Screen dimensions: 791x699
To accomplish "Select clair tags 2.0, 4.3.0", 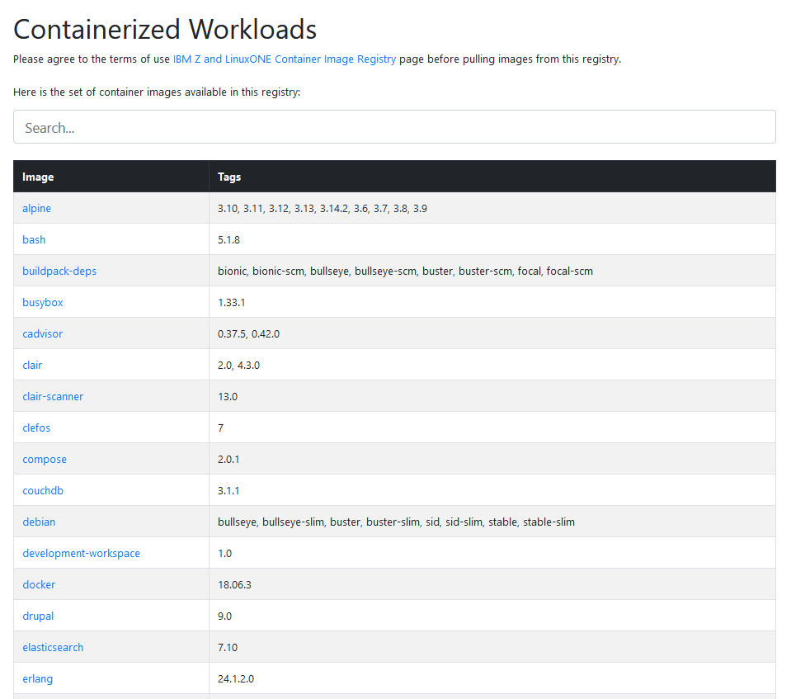I will coord(238,365).
